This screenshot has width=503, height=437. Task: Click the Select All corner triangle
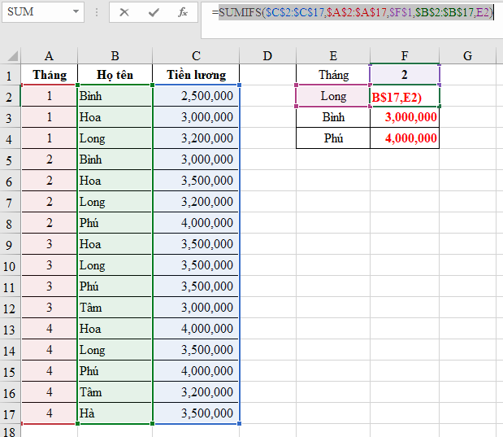(x=11, y=56)
